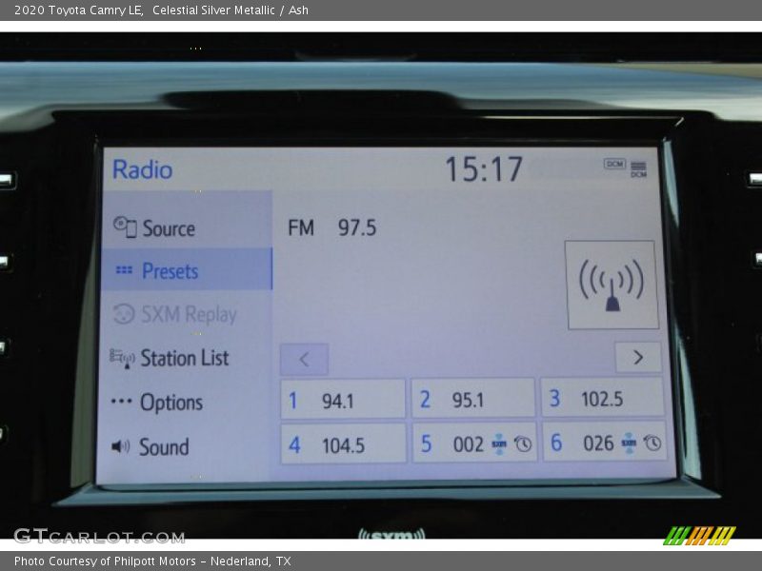The height and width of the screenshot is (571, 762).
Task: Tap the radio antenna artwork tile
Action: point(612,285)
